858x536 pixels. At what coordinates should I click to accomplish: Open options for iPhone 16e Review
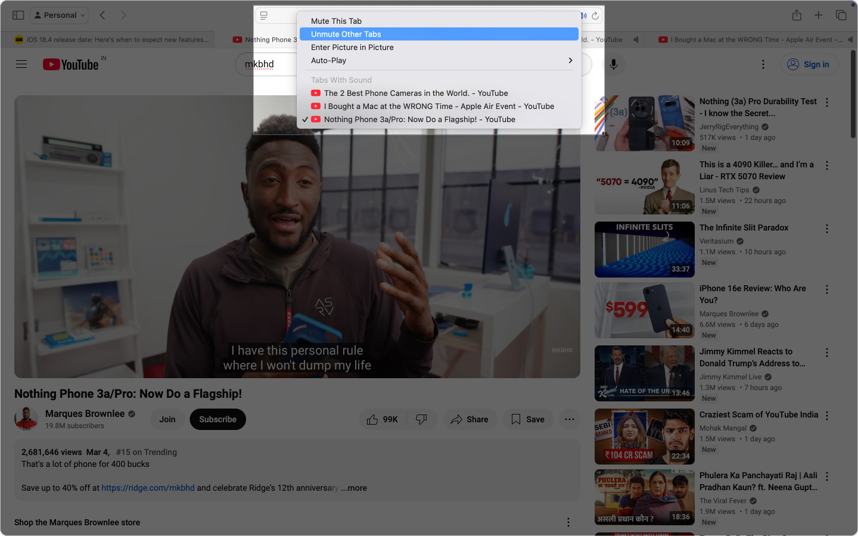coord(827,289)
